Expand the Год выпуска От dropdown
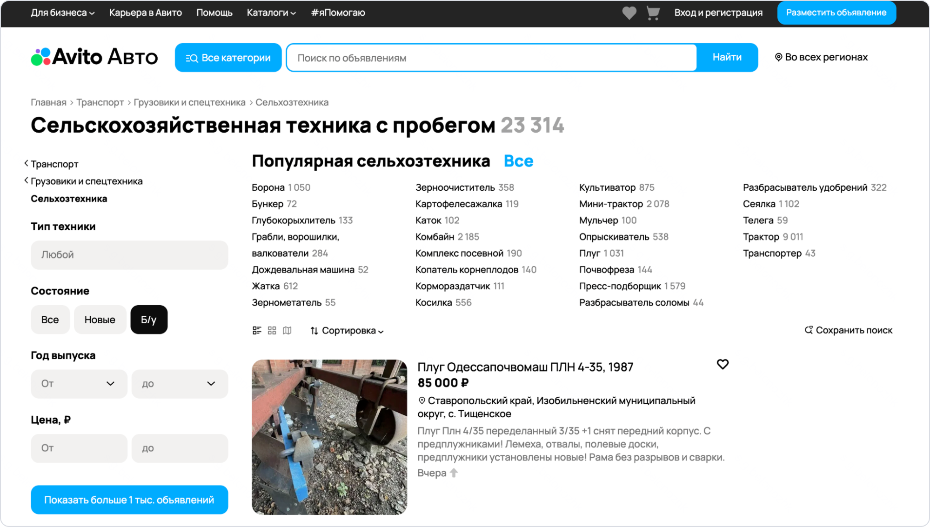The width and height of the screenshot is (930, 527). pos(79,384)
